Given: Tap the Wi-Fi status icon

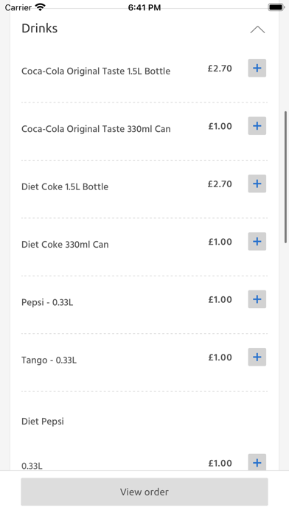Looking at the screenshot, I should [x=41, y=7].
